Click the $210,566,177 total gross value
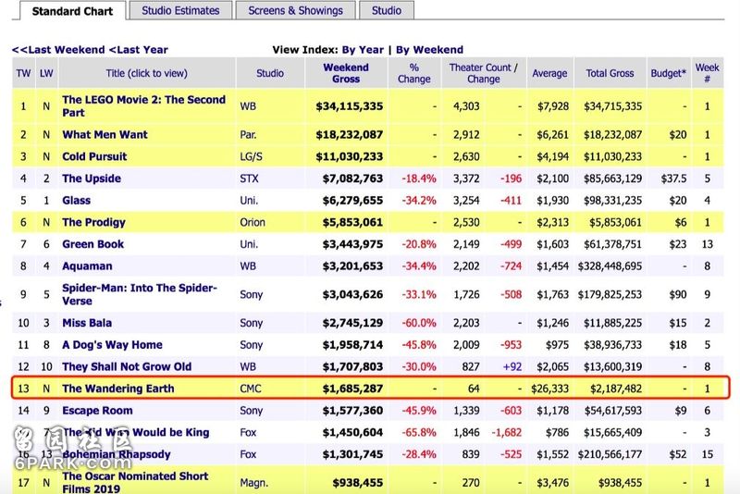Viewport: 740px width, 494px height. (x=610, y=454)
